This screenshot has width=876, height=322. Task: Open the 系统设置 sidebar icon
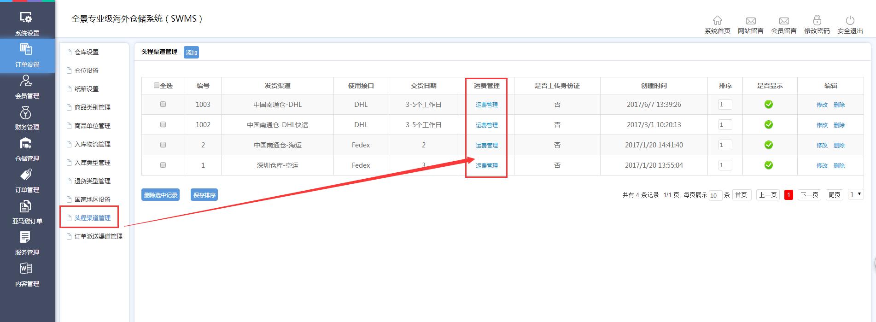(26, 18)
